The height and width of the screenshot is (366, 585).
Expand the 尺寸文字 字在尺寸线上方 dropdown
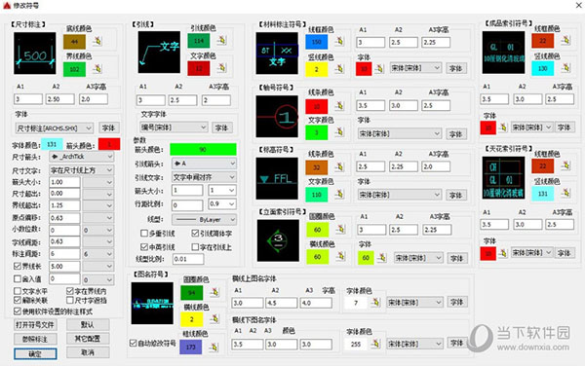(x=81, y=170)
